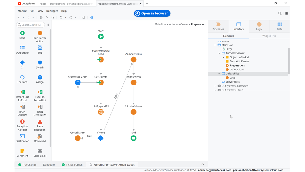
Task: Click the Open in browser button
Action: pos(152,13)
